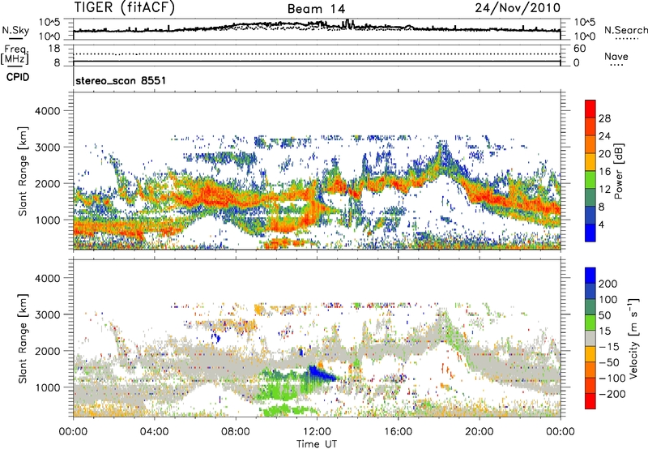This screenshot has height=449, width=648.
Task: Select the Freq. [MHz] axis label
Action: (15, 55)
